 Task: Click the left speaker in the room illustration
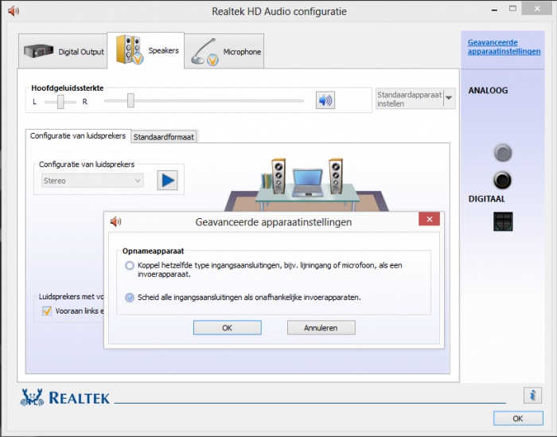point(278,176)
